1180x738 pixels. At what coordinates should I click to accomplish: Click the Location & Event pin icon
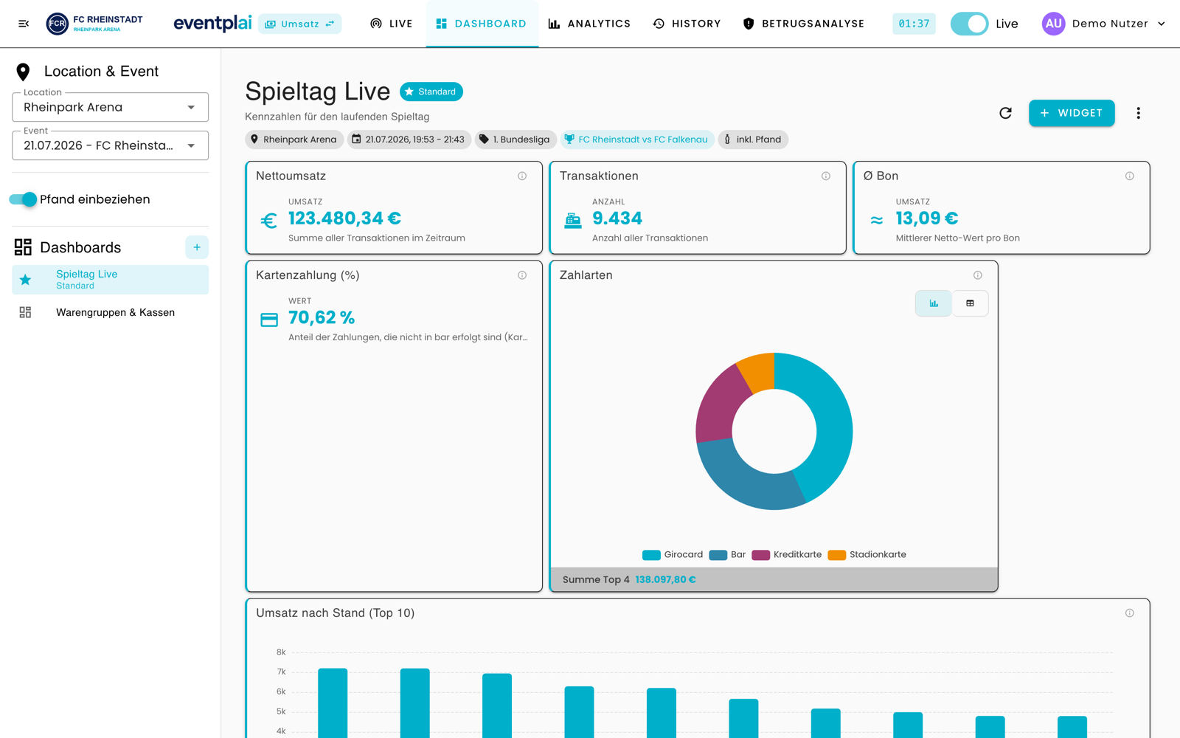pyautogui.click(x=23, y=72)
